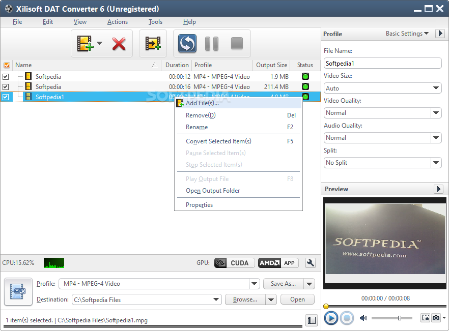Play the preview video

pyautogui.click(x=331, y=318)
